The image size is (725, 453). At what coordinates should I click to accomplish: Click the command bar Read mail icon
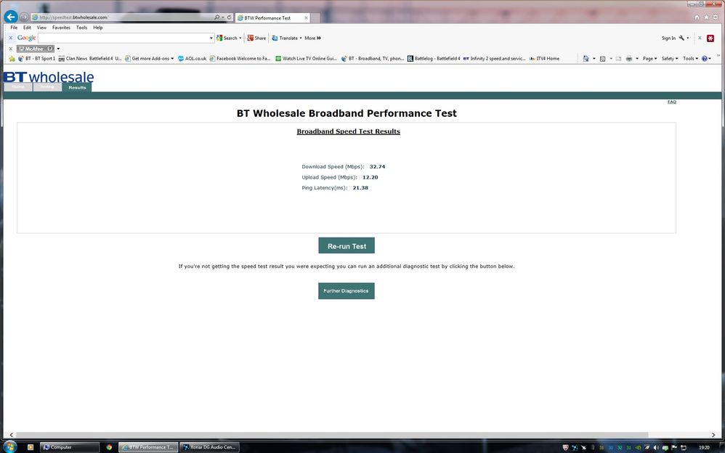pos(618,59)
